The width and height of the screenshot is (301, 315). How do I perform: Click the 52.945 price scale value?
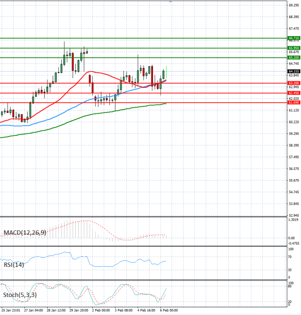[x=293, y=216]
